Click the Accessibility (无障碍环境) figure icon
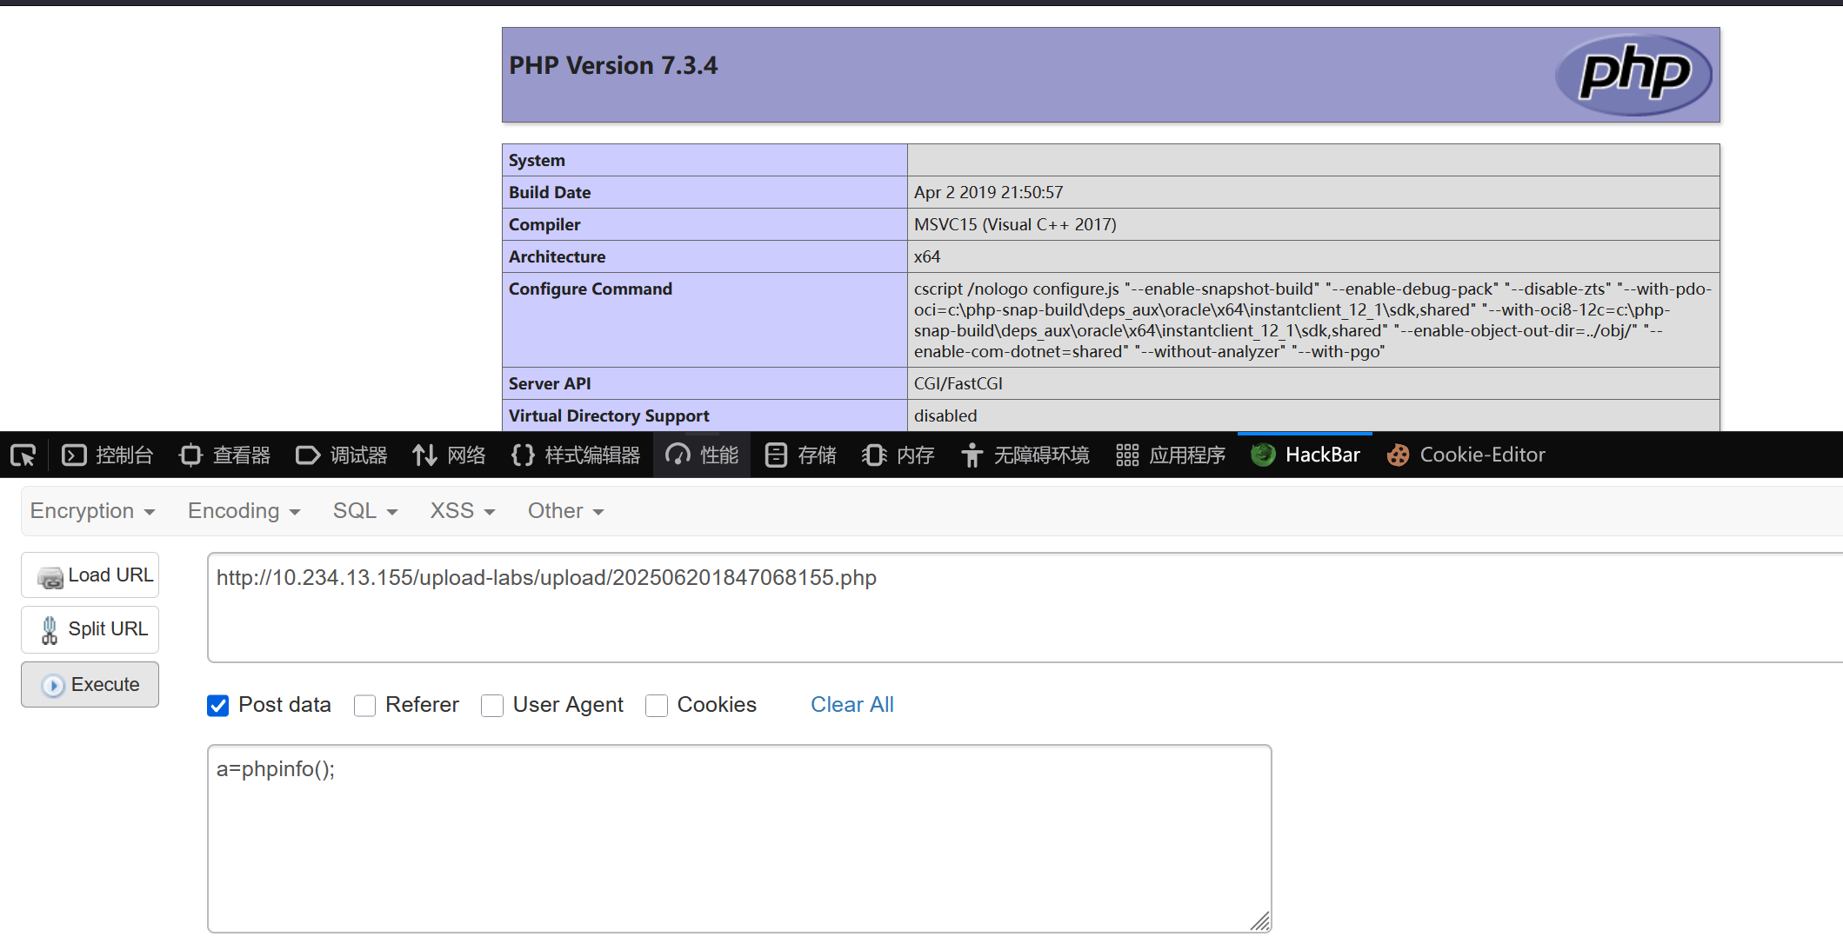Screen dimensions: 1843x950 pyautogui.click(x=972, y=455)
